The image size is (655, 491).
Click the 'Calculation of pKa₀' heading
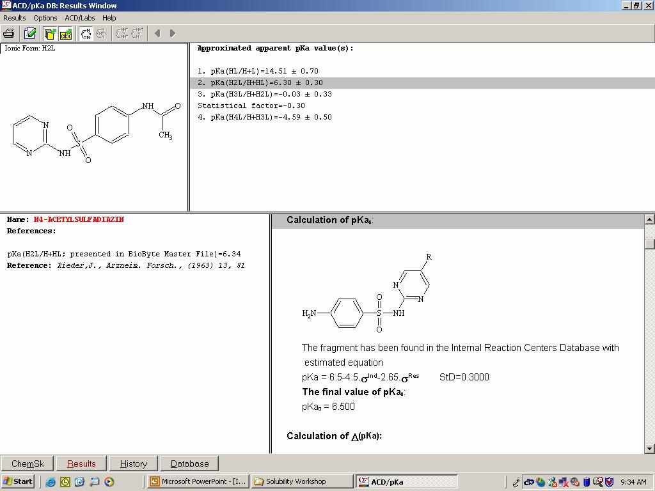click(x=329, y=220)
